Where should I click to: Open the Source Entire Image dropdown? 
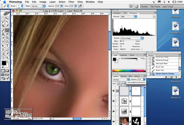tap(132, 38)
